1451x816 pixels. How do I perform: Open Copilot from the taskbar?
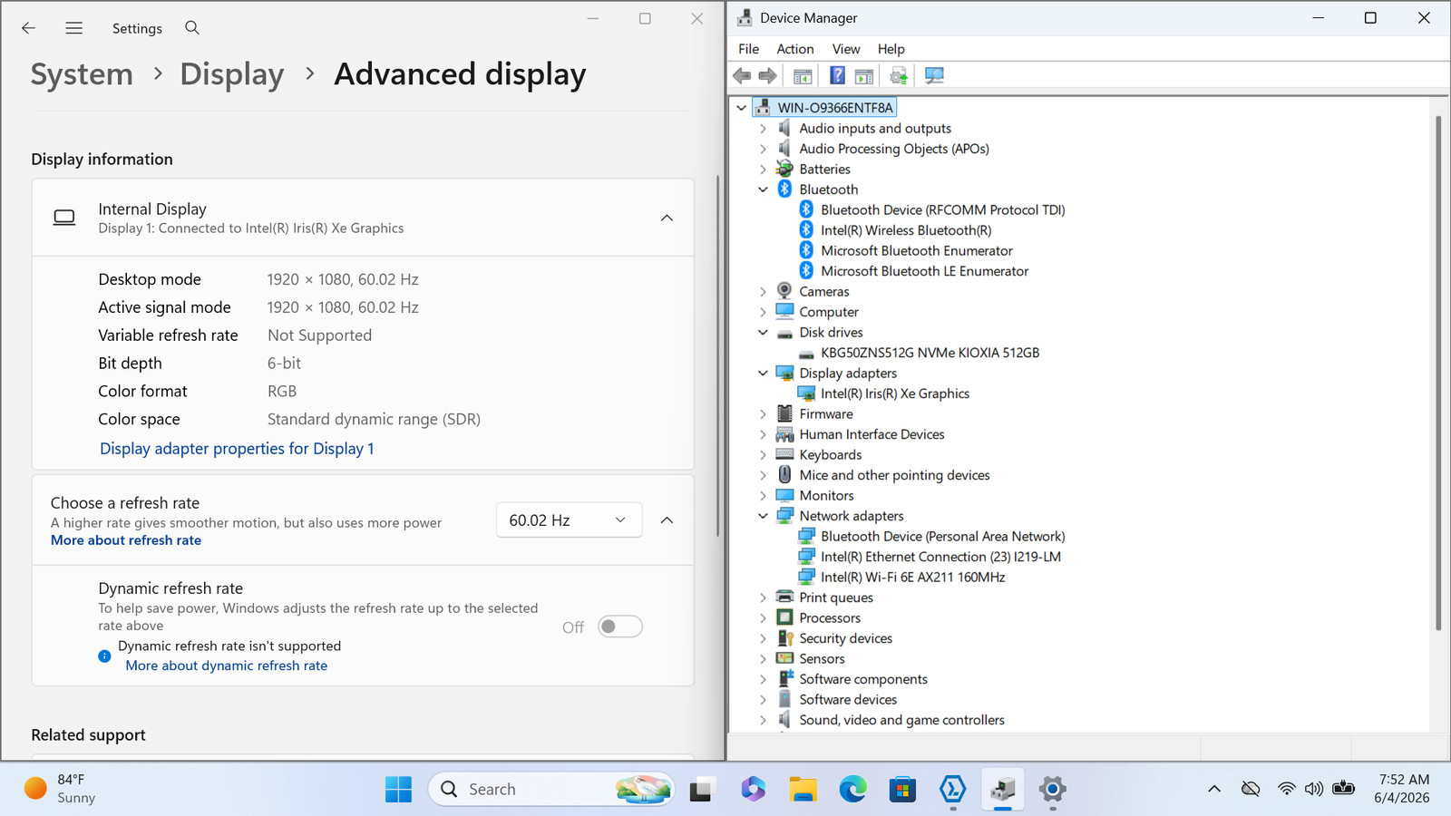[x=753, y=790]
